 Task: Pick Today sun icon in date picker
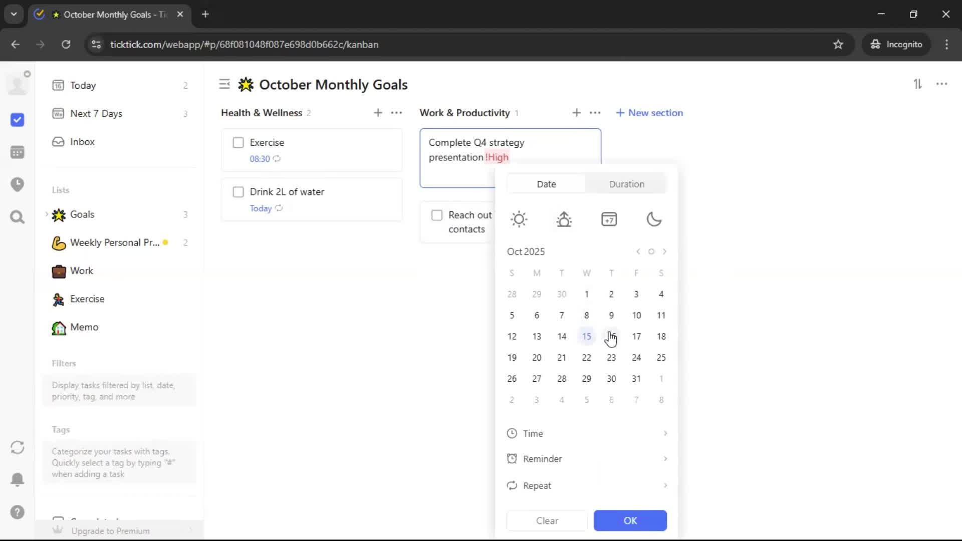[x=519, y=219]
